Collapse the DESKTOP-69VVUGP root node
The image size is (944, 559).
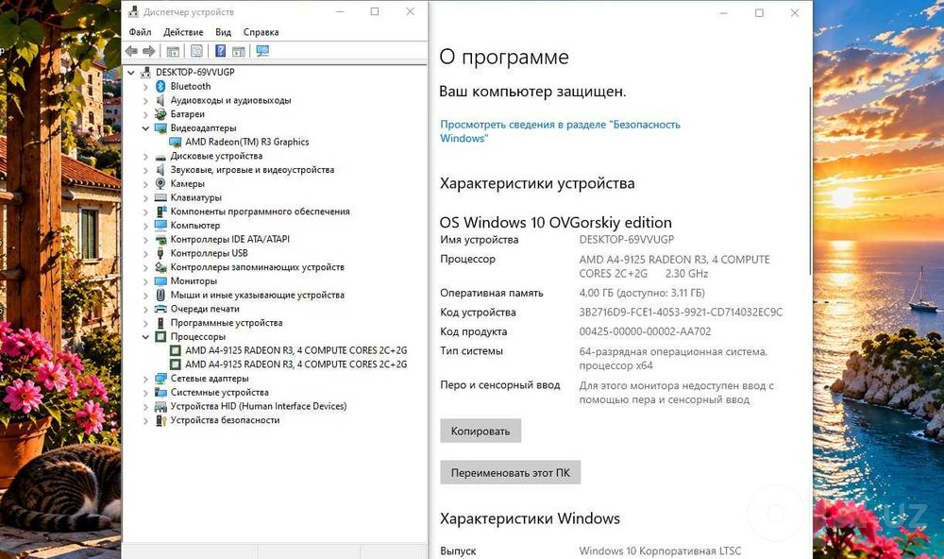coord(130,73)
